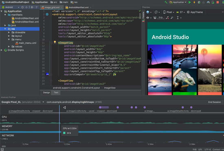Image resolution: width=224 pixels, height=151 pixels.
Task: Open the profiler gauge icon in toolbar
Action: point(208,2)
